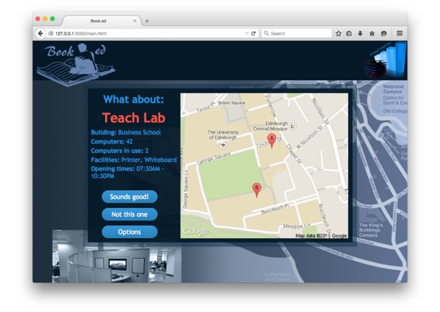Click the Edinburgh Central Mosque map icon
This screenshot has height=312, width=440.
pos(292,126)
